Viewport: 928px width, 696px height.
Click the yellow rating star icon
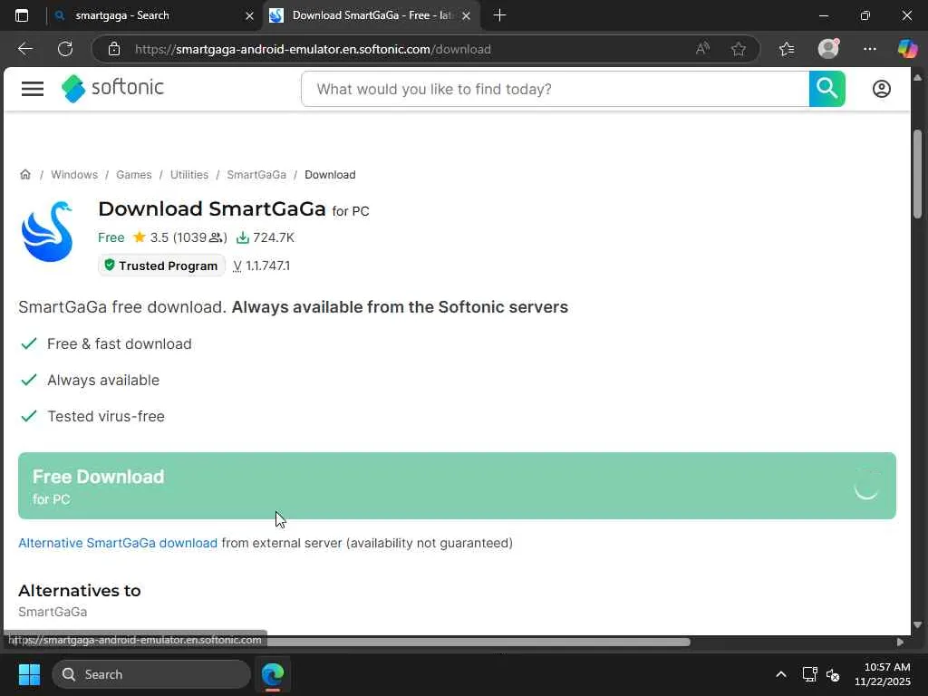140,237
